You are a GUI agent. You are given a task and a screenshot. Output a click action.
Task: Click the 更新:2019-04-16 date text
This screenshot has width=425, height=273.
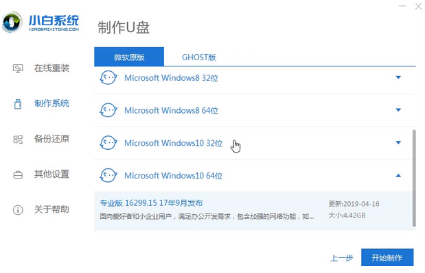354,204
